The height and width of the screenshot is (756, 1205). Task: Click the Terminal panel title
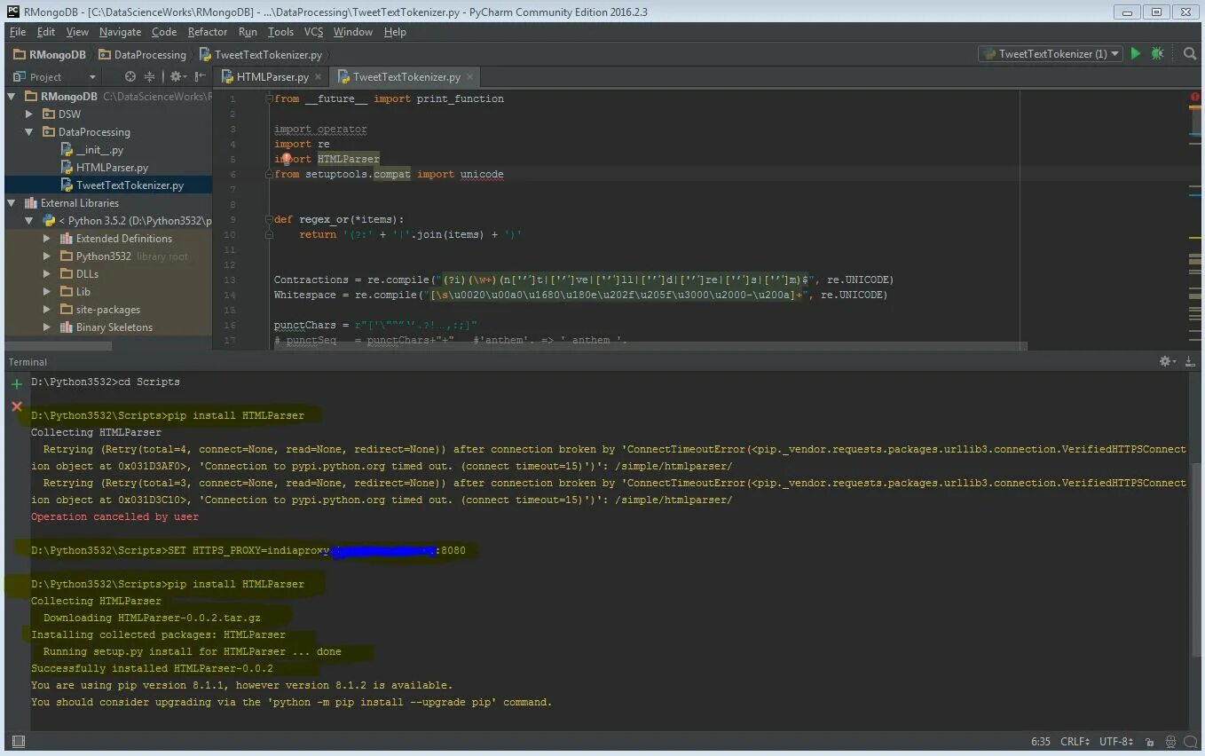(x=28, y=362)
